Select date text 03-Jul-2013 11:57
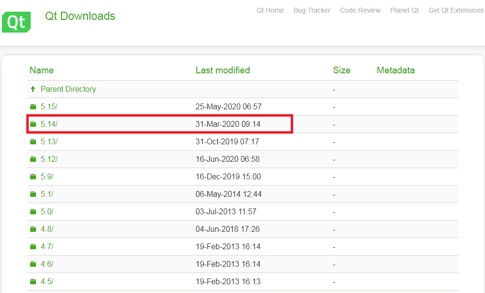This screenshot has height=293, width=485. 226,211
